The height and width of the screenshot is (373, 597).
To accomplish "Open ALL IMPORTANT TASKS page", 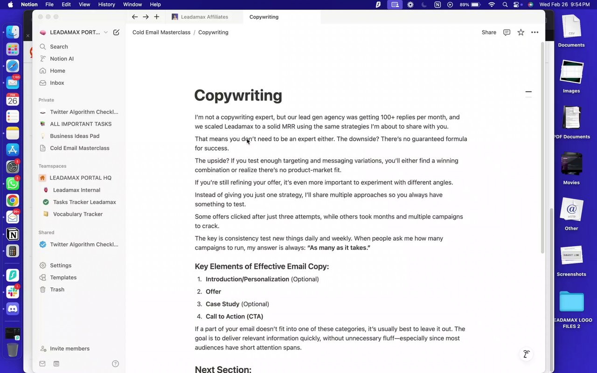I will [80, 124].
